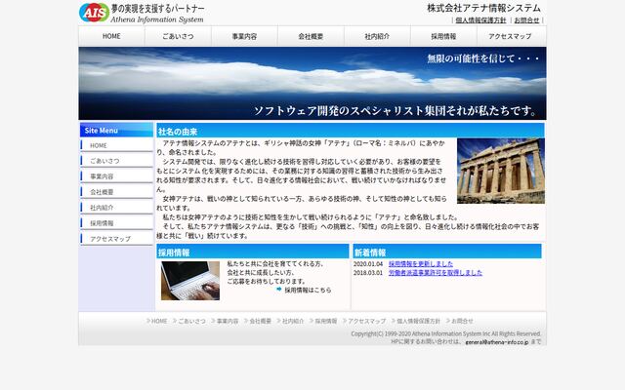The image size is (625, 390).
Task: Click the お問合せ link in the header
Action: pyautogui.click(x=526, y=19)
